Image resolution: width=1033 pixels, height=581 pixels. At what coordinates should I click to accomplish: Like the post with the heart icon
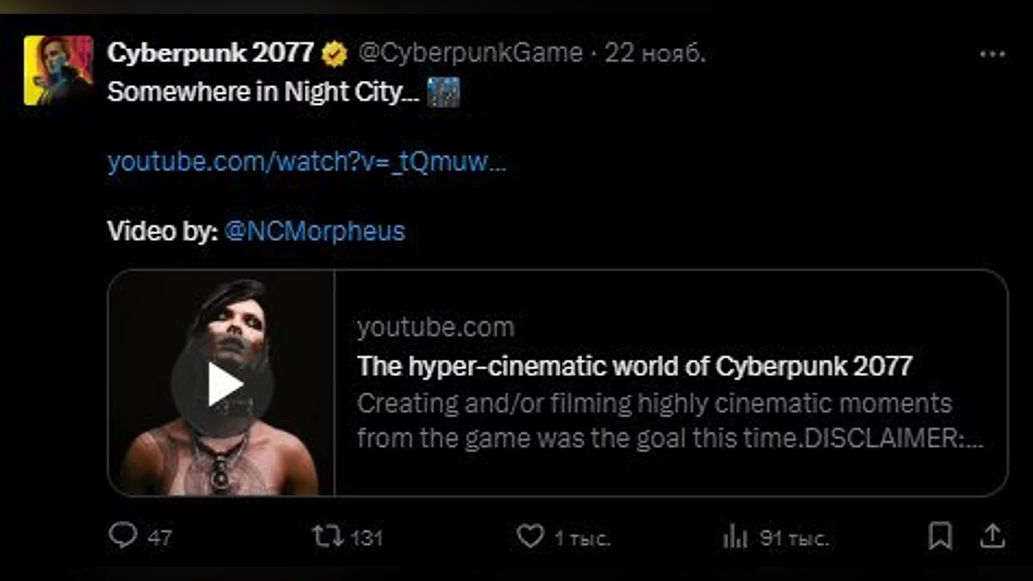click(529, 537)
